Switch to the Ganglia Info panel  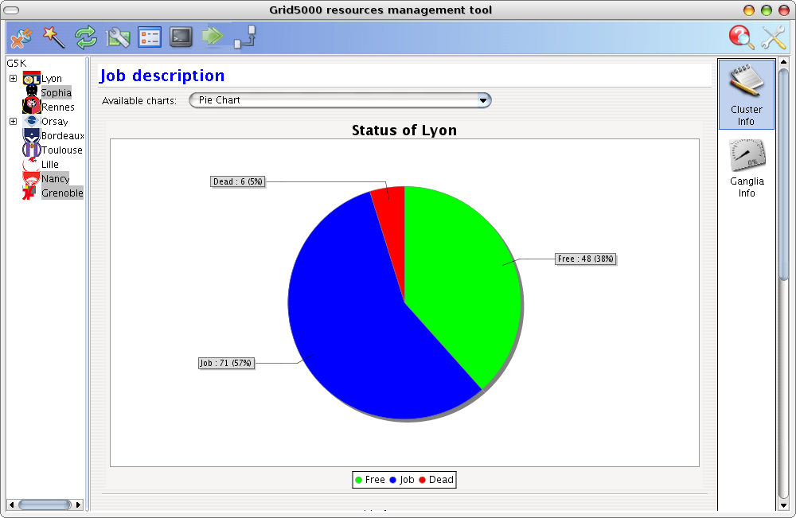point(747,169)
